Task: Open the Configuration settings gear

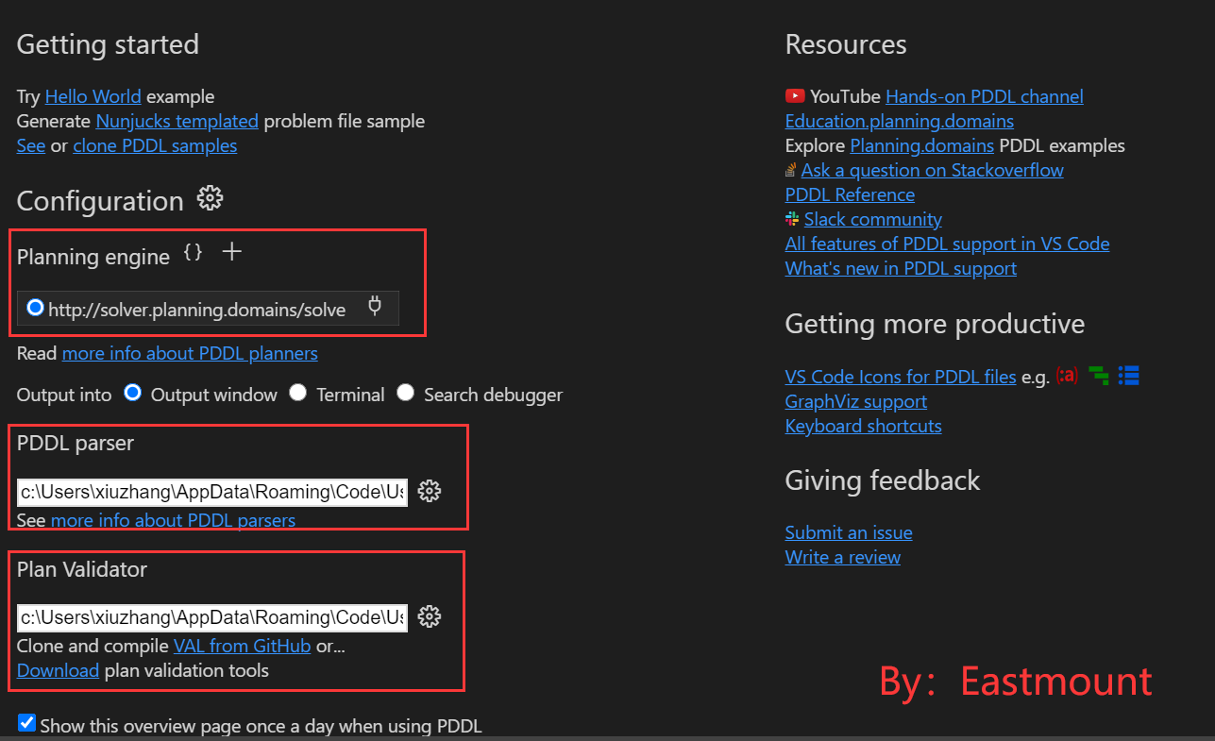Action: tap(210, 198)
